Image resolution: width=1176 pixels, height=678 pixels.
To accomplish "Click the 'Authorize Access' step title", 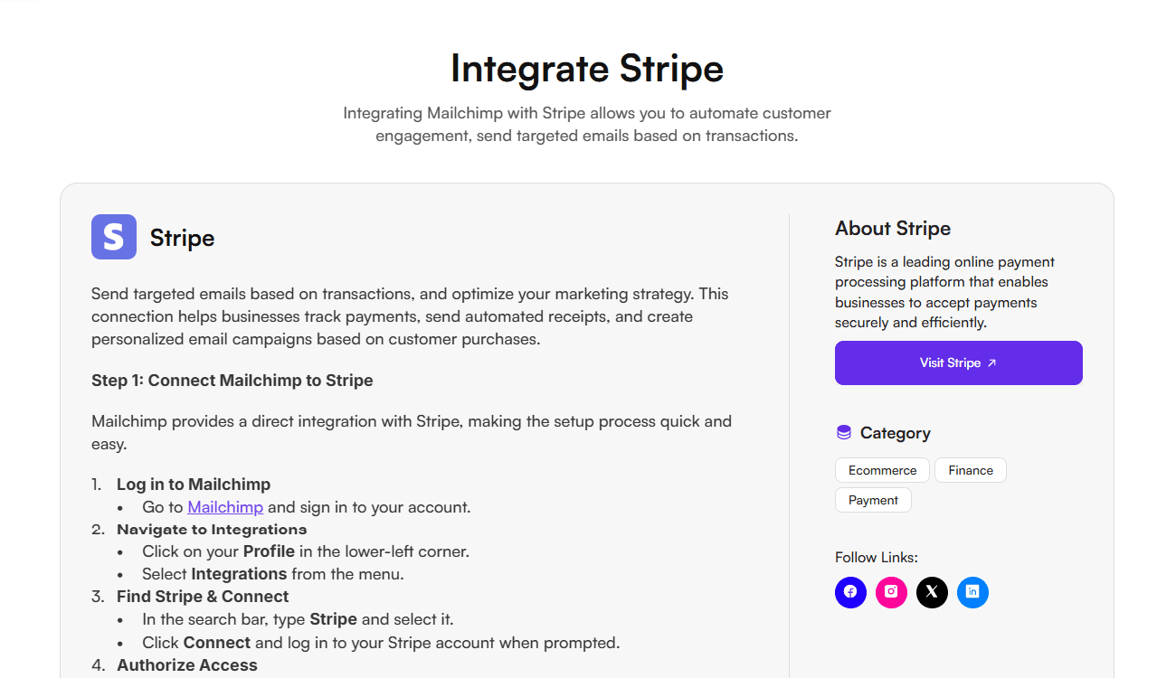I will [x=187, y=665].
